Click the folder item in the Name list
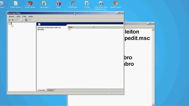189x106 pixels. point(69,29)
